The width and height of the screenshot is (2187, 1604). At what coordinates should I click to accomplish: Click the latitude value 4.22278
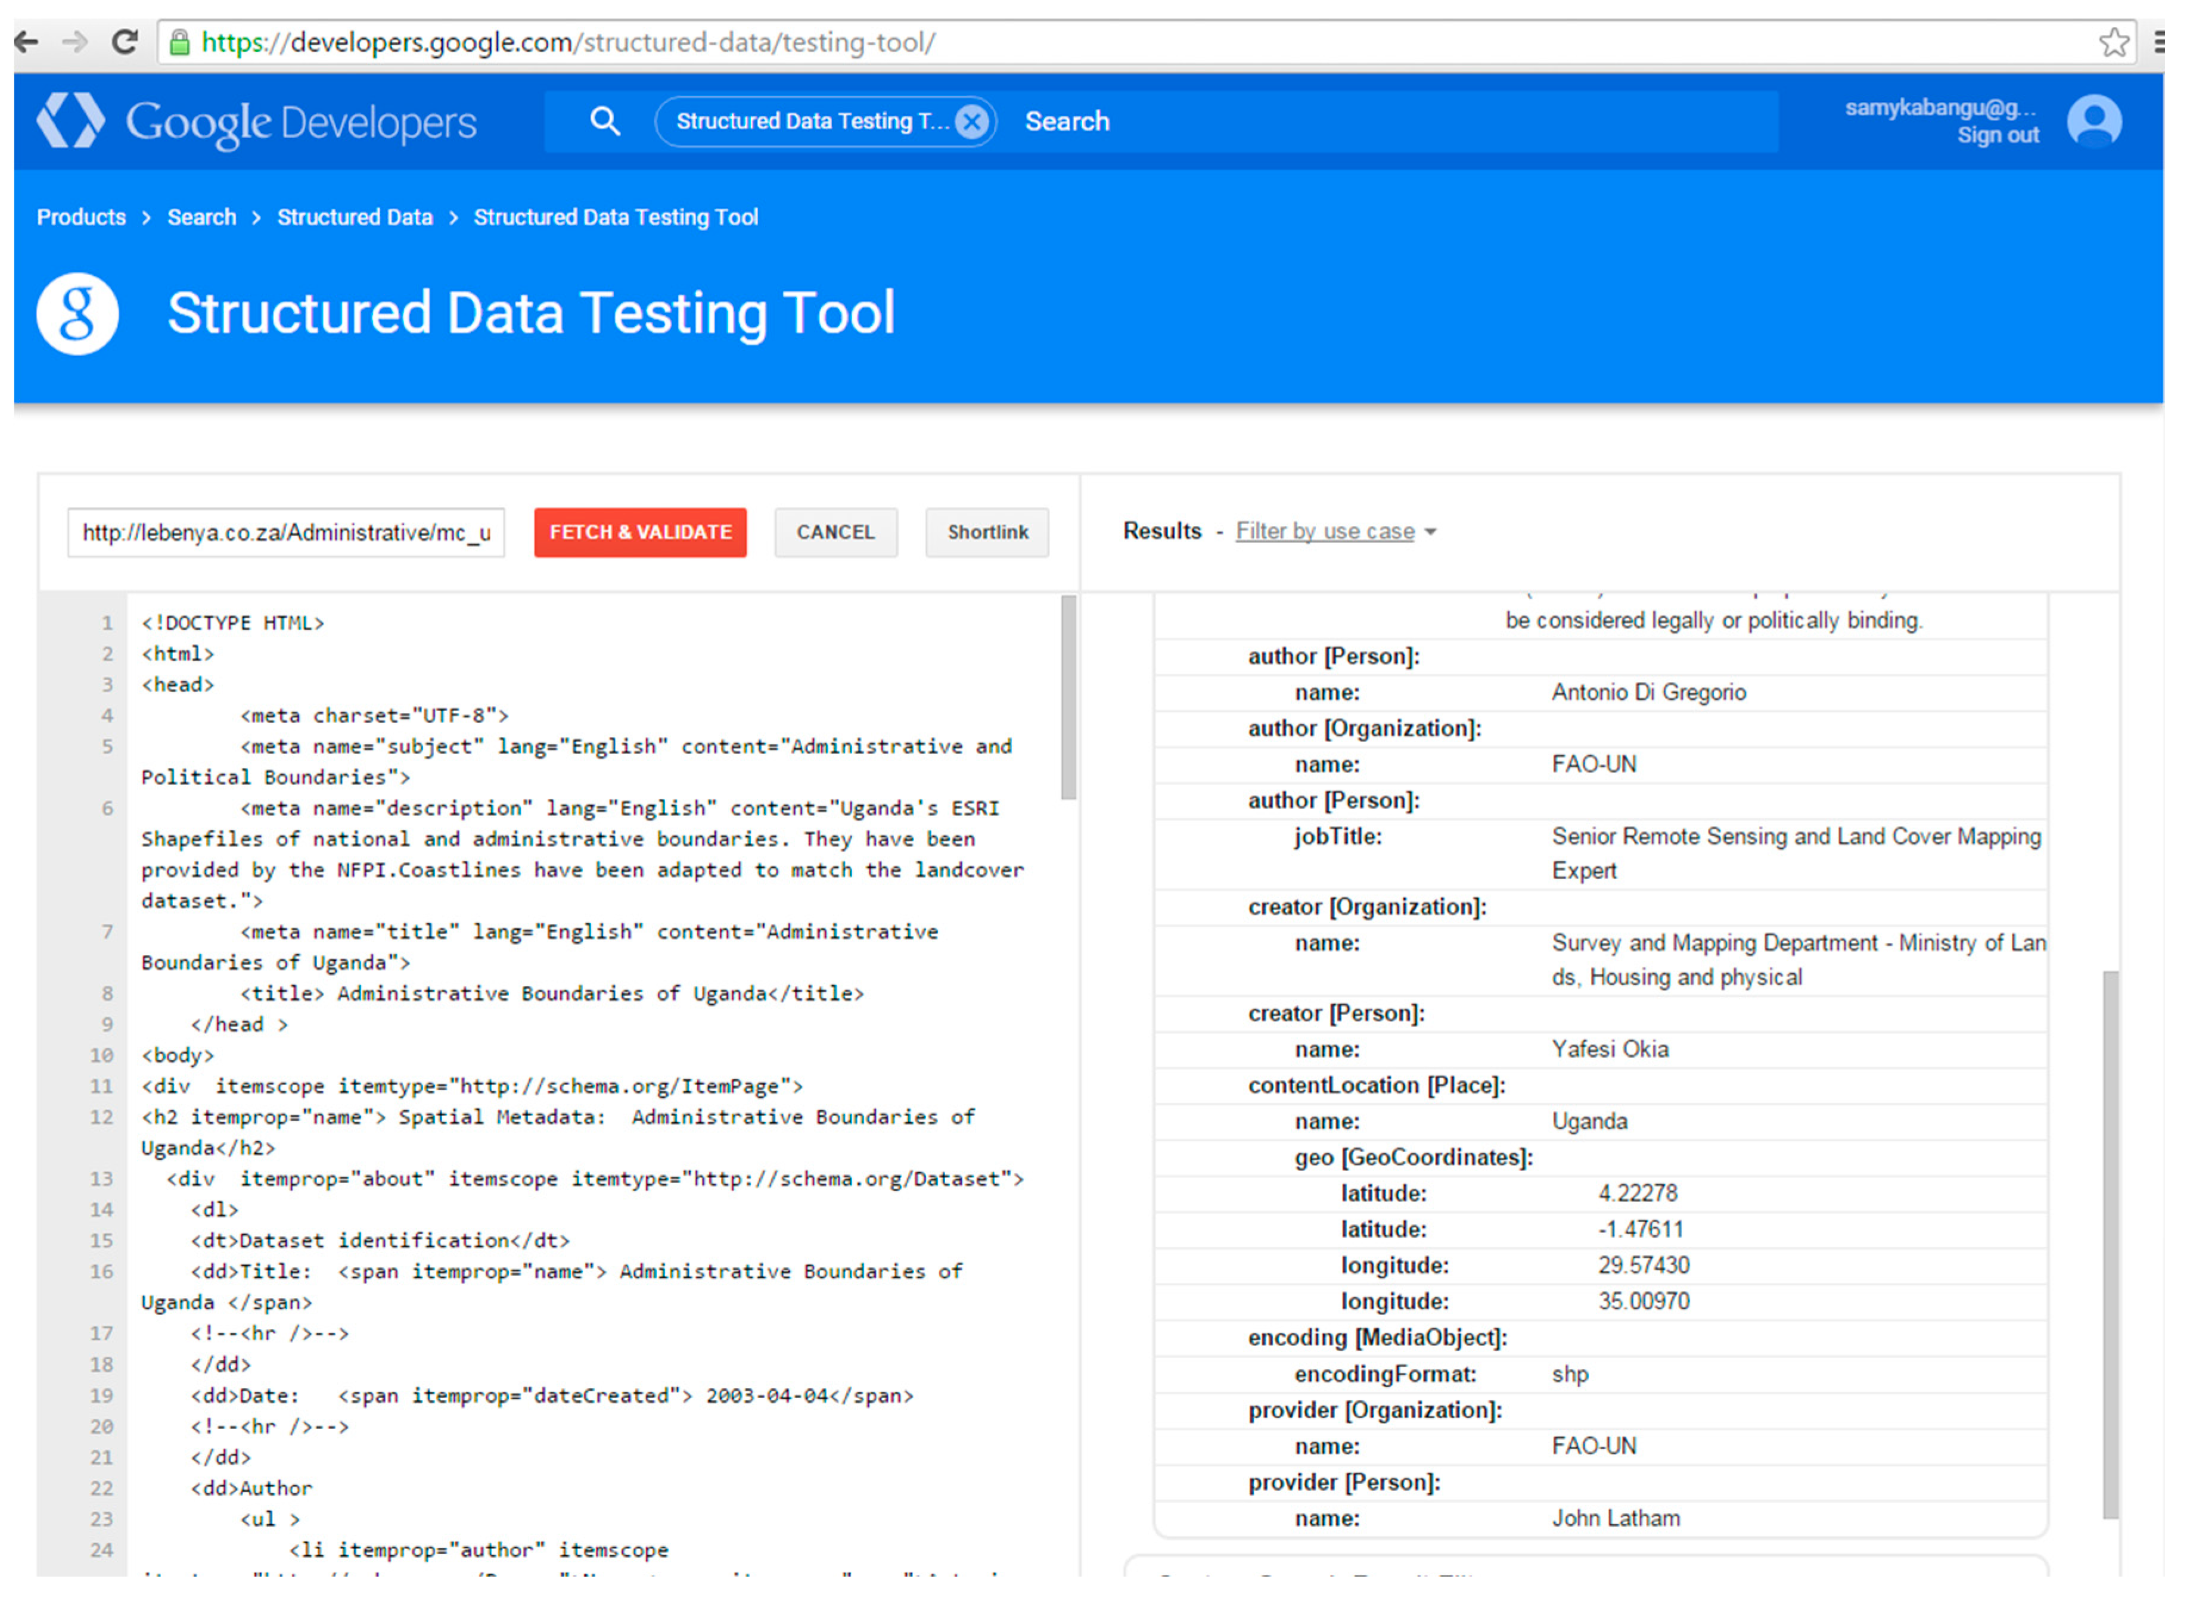click(x=1638, y=1193)
